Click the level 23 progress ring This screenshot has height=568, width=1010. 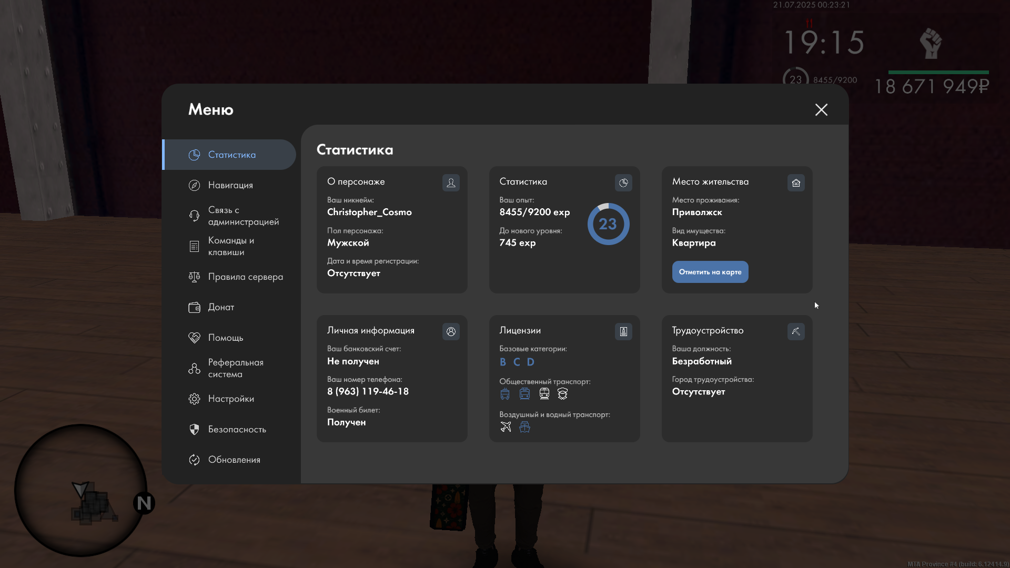pos(608,224)
